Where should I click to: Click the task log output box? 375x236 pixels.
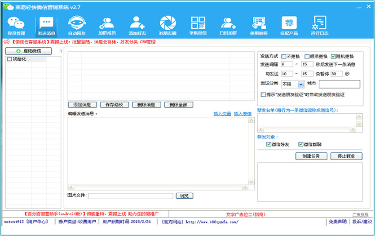pos(310,182)
